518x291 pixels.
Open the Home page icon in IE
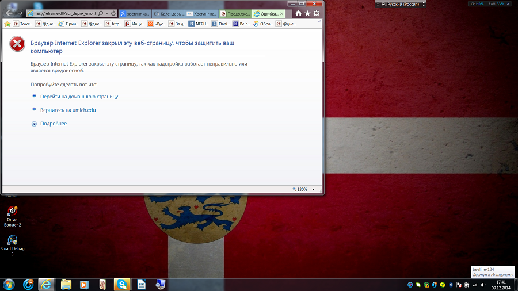coord(298,13)
